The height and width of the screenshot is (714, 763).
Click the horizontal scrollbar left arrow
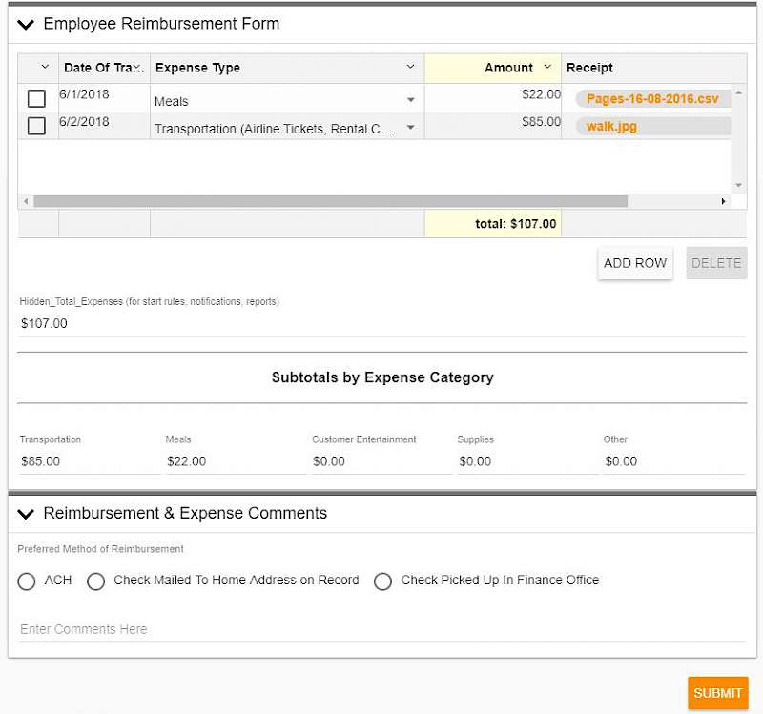click(26, 201)
